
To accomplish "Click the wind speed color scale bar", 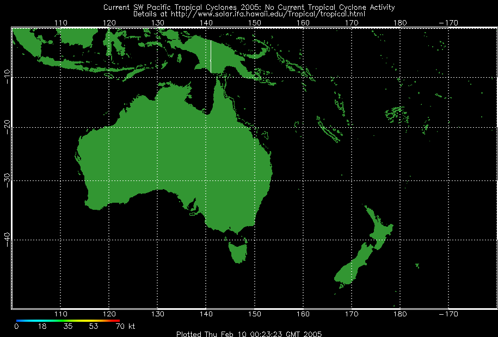I will pyautogui.click(x=68, y=321).
